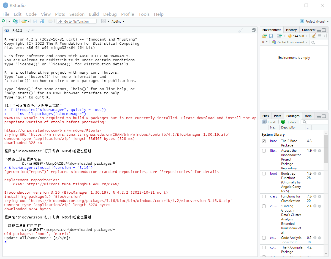Click the Save workspace floppy icon
Viewport: 331px width, 259px height.
click(x=271, y=36)
